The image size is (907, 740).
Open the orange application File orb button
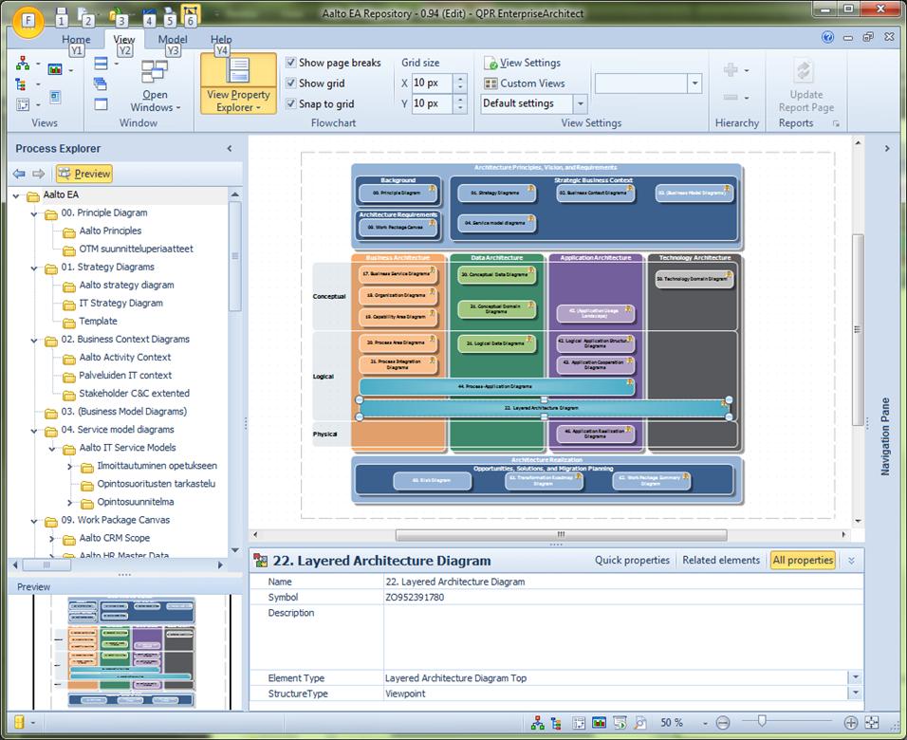coord(28,22)
